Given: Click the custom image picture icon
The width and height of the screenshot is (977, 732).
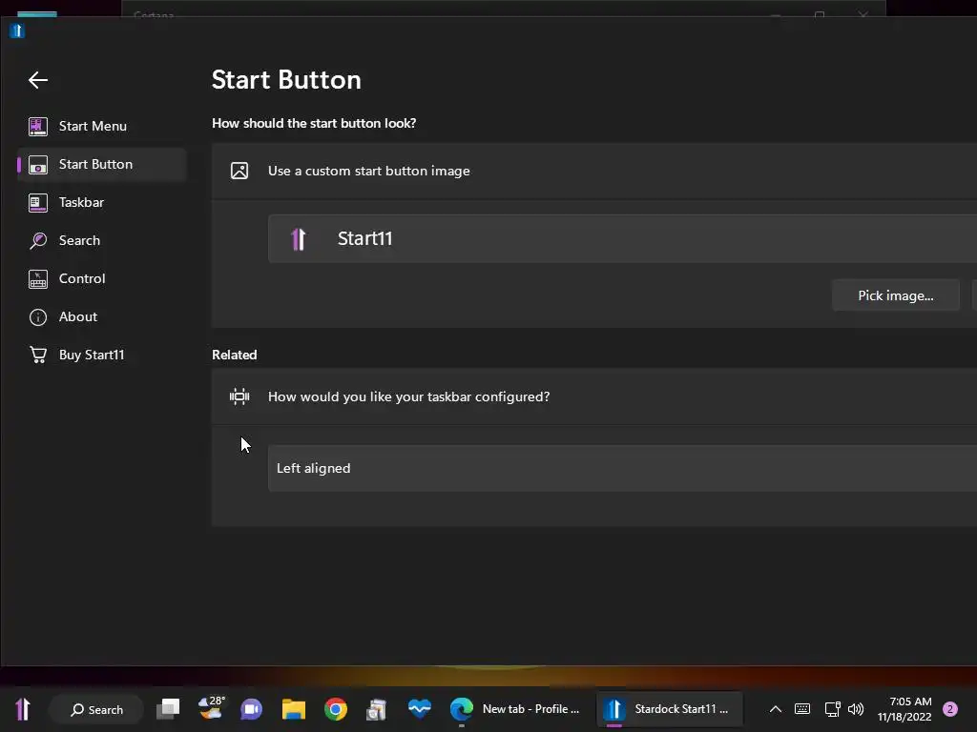Looking at the screenshot, I should 239,171.
